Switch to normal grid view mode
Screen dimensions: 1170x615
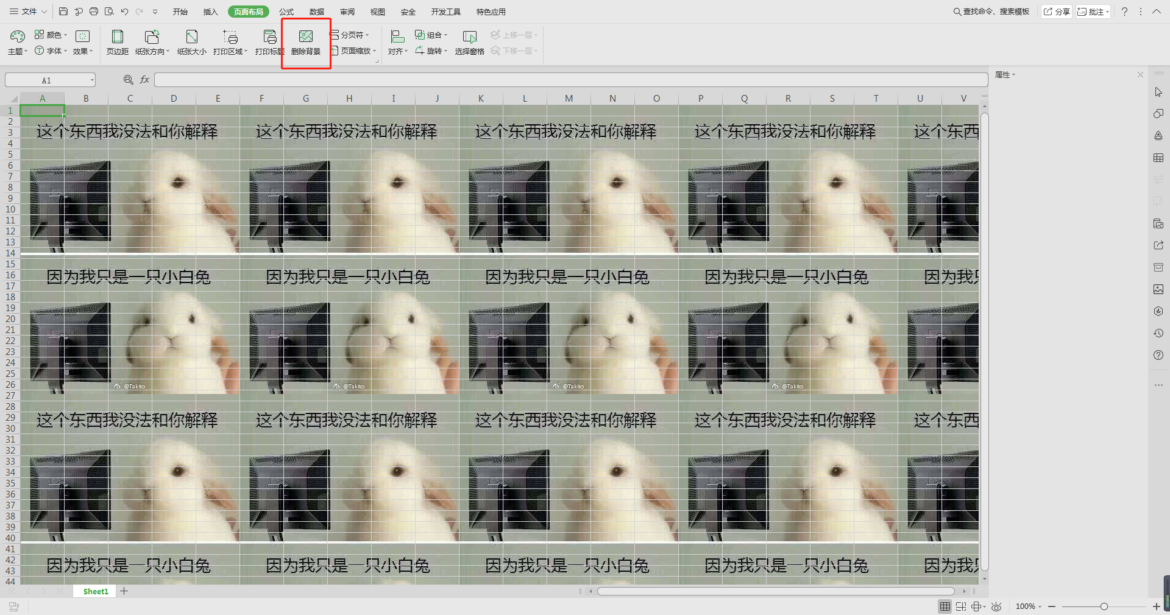(x=945, y=606)
